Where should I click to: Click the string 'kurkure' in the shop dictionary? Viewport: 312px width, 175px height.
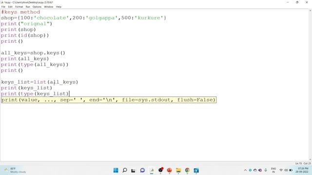pos(149,18)
